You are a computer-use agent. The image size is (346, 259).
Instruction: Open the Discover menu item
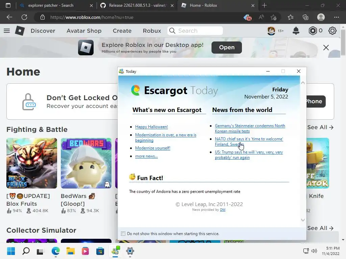click(x=43, y=31)
